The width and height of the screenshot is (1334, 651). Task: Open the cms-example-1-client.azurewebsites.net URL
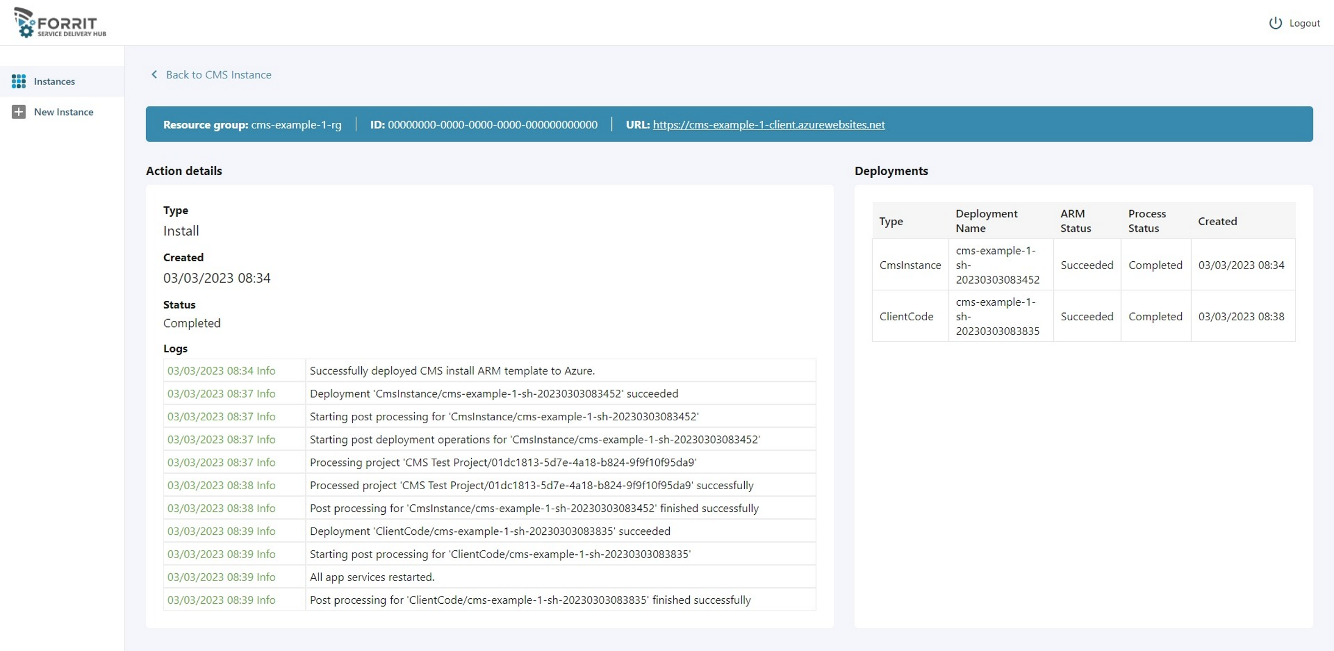[769, 125]
